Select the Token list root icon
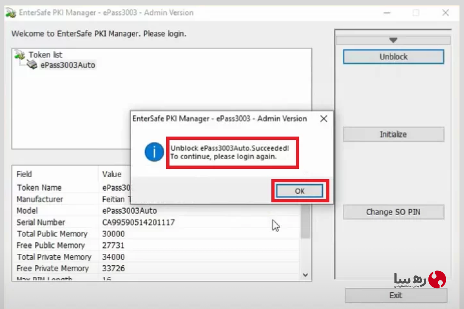The width and height of the screenshot is (464, 309). click(x=20, y=55)
